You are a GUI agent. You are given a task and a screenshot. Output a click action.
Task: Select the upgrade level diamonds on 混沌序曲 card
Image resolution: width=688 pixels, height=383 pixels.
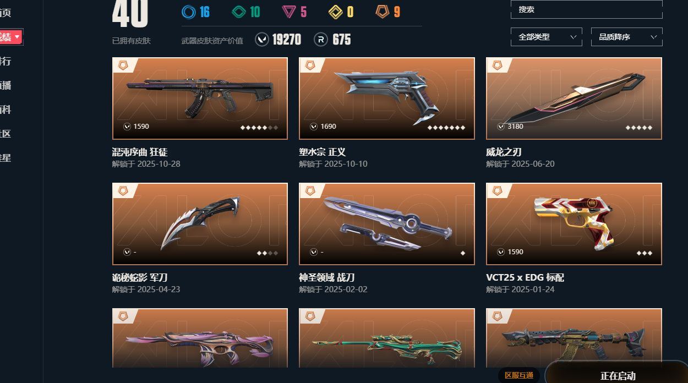(x=259, y=127)
